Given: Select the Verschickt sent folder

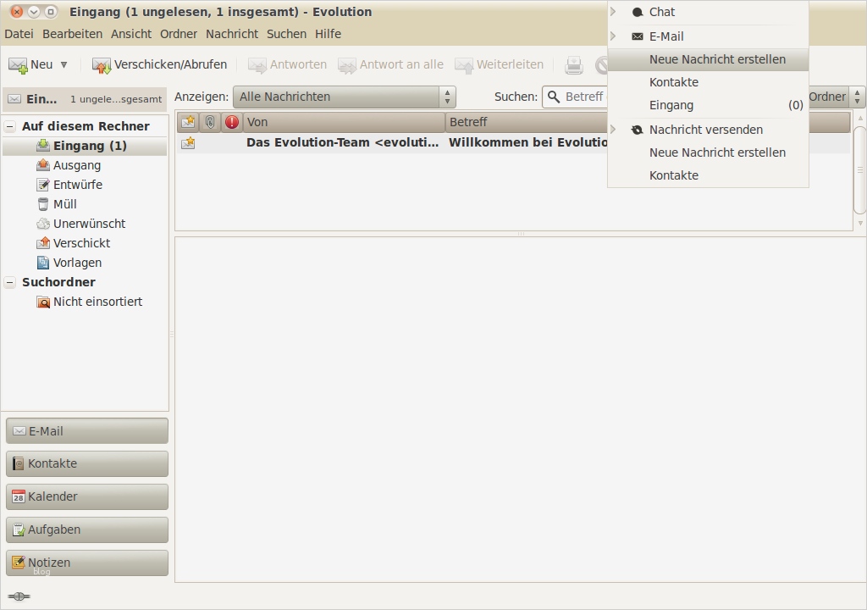Looking at the screenshot, I should click(82, 243).
